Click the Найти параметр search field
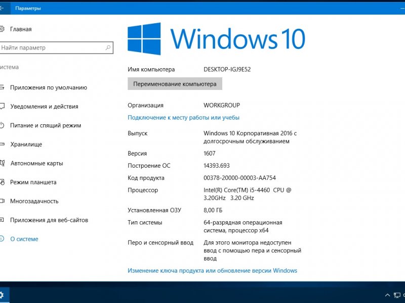 (x=56, y=47)
